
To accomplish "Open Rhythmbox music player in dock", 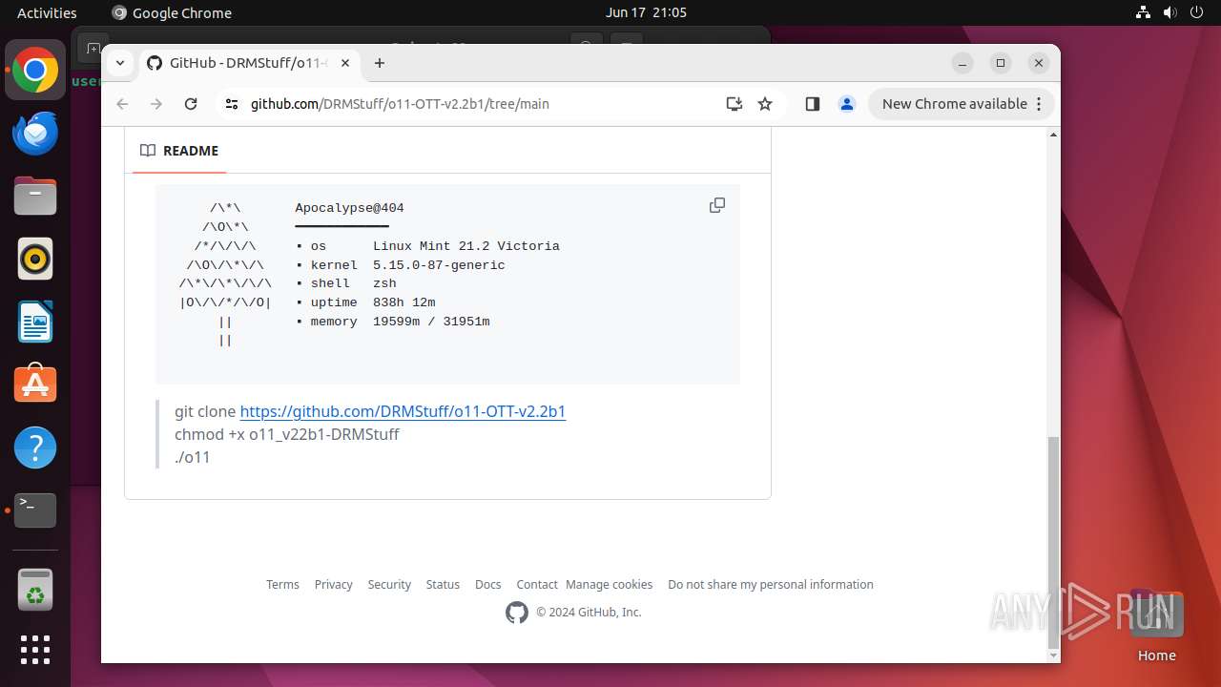I will coord(35,259).
